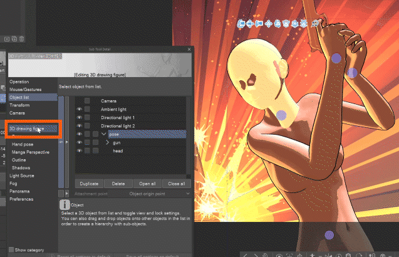This screenshot has width=399, height=257.
Task: Select the horizontal spin object manipulator icon
Action: pos(295,24)
